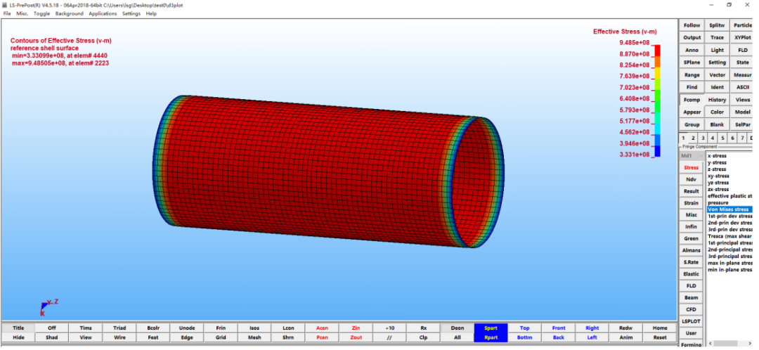
Task: Open the Background menu
Action: pos(69,13)
